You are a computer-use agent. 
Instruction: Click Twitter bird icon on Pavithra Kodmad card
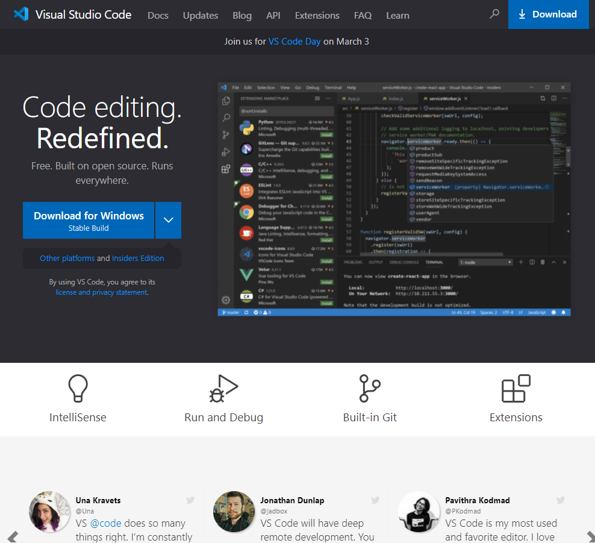(x=561, y=500)
